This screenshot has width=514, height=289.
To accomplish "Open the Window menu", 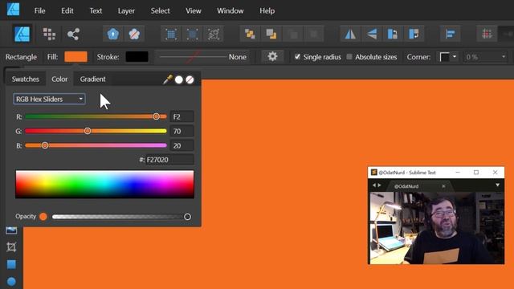I will coord(230,10).
